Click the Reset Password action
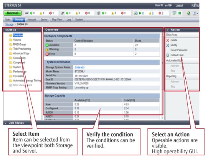This screenshot has width=207, height=158. (x=179, y=50)
